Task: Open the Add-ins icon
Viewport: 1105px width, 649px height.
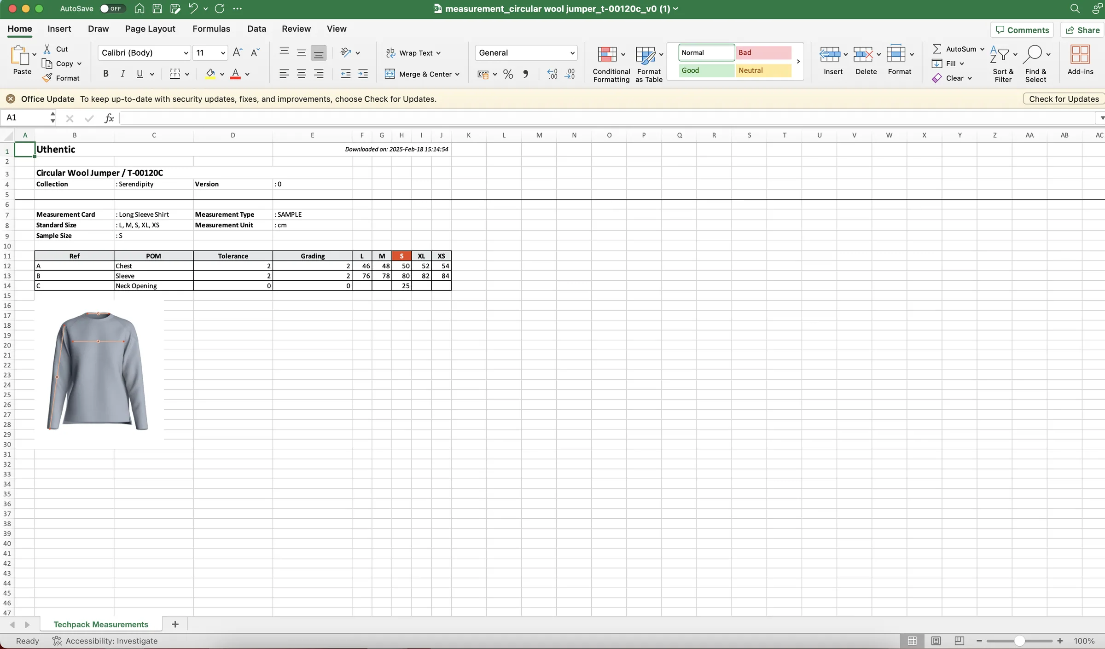Action: (x=1080, y=60)
